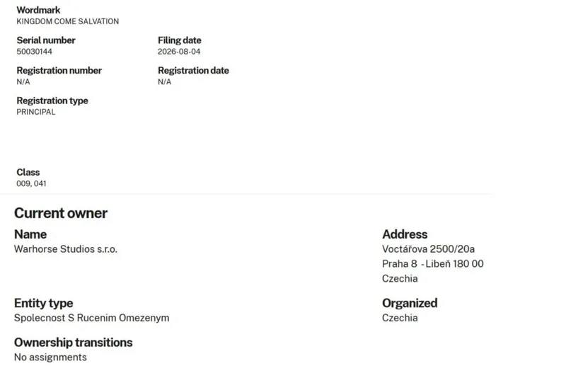This screenshot has height=378, width=566.
Task: Click Czechia under the Address section
Action: 400,279
